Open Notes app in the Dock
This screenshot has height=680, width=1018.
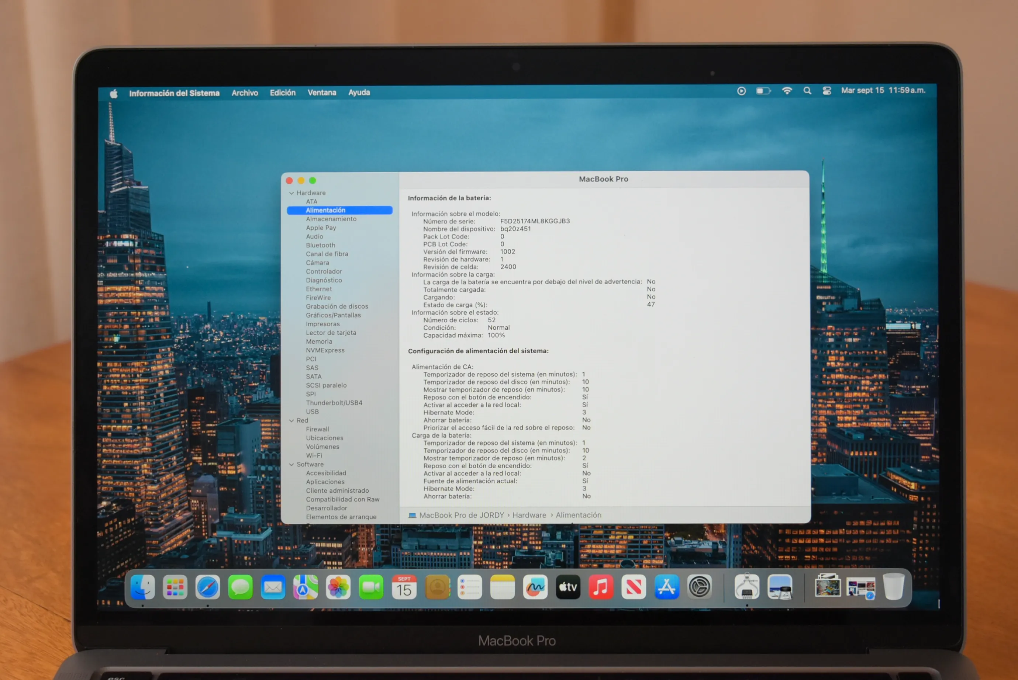[x=503, y=587]
